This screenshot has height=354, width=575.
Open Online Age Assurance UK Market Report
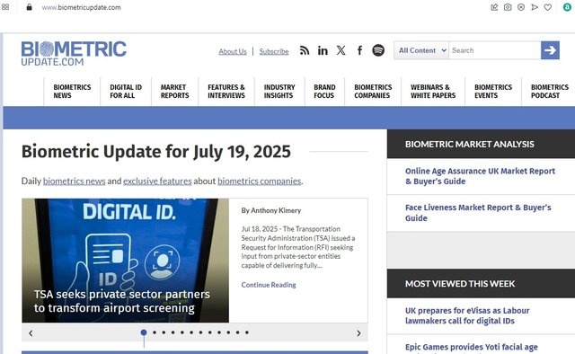(x=480, y=176)
